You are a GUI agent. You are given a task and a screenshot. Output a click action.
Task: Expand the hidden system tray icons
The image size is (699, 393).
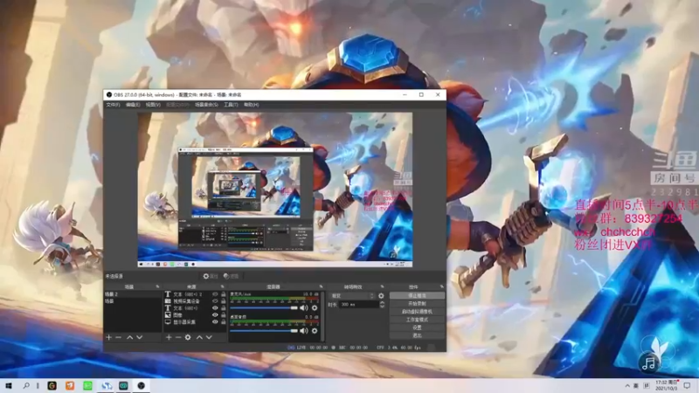(x=627, y=385)
